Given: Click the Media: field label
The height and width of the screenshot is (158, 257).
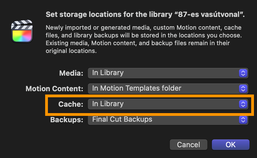Looking at the screenshot, I should coord(71,73).
